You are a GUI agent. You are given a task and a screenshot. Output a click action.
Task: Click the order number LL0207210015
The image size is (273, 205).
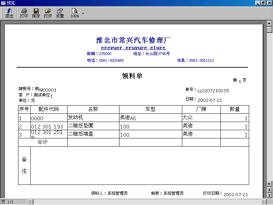213,91
